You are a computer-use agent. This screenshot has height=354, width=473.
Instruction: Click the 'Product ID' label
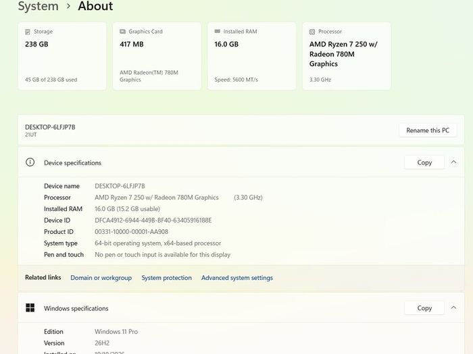59,232
